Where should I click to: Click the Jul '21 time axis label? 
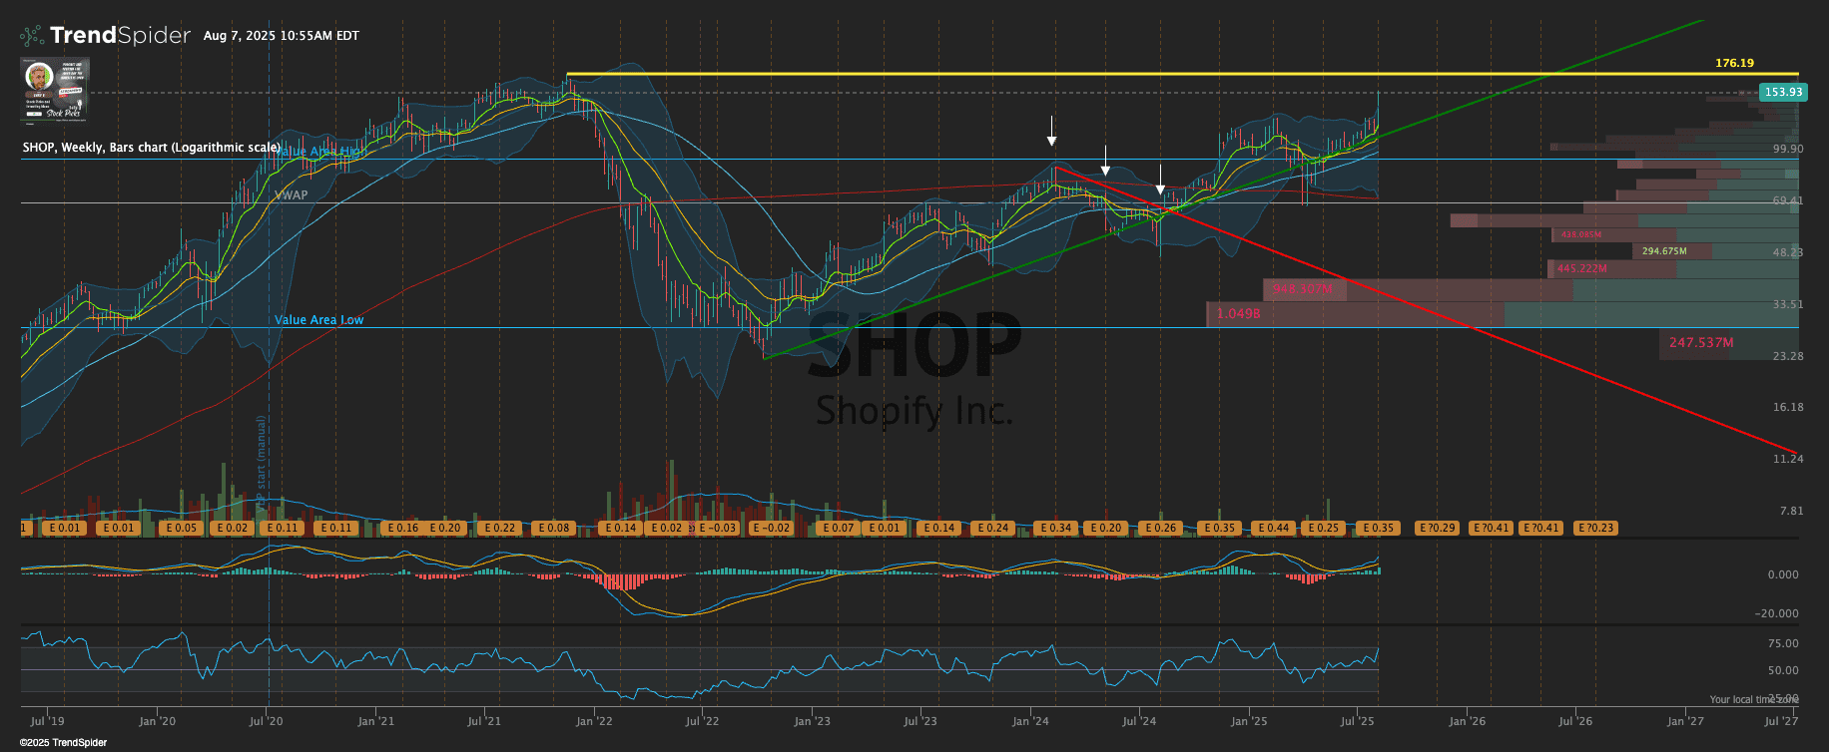(484, 721)
